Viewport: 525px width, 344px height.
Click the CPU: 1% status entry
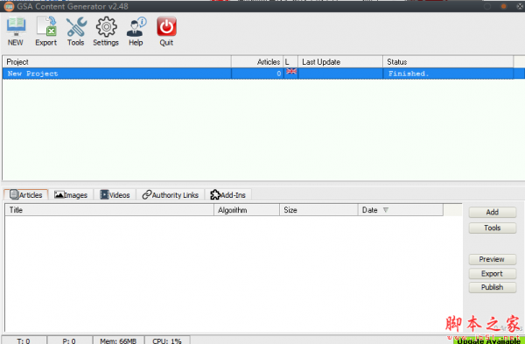coord(167,341)
